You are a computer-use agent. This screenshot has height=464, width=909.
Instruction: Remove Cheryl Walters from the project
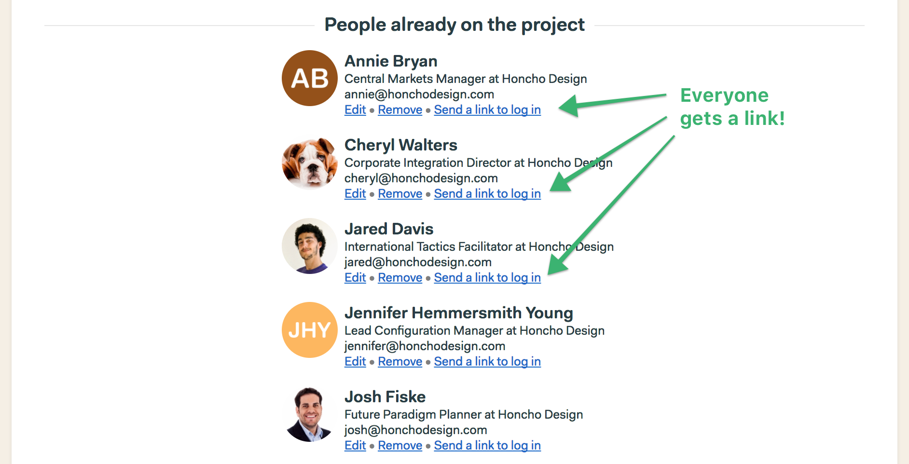pyautogui.click(x=400, y=194)
